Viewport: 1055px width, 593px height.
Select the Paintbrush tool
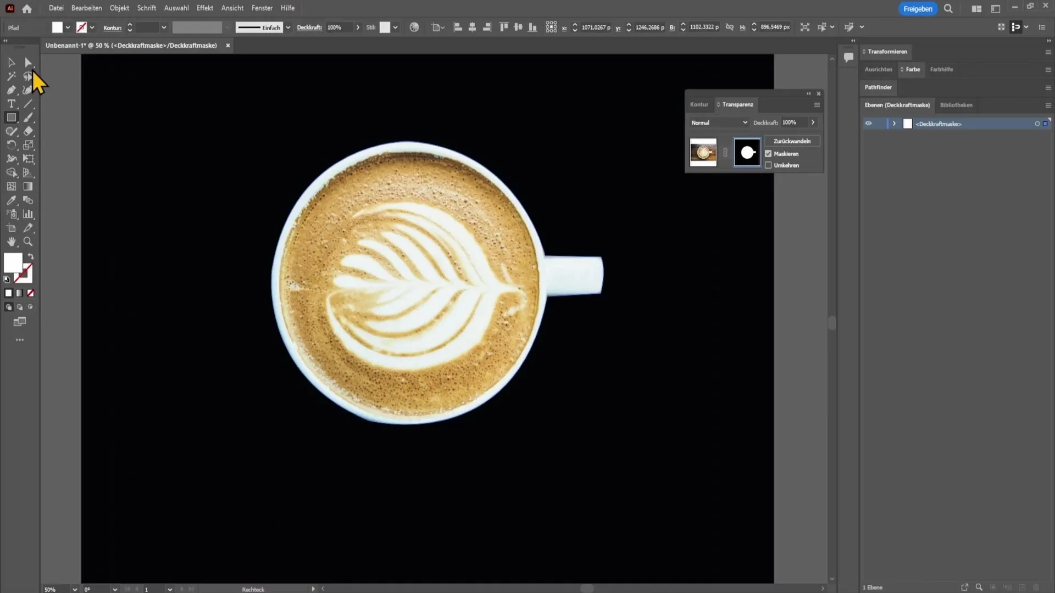click(x=28, y=118)
